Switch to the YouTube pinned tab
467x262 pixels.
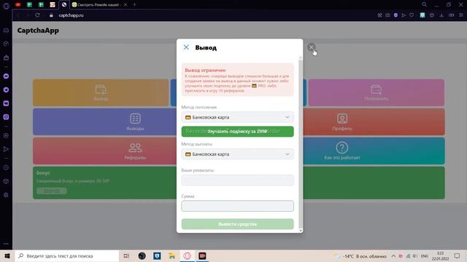[18, 4]
